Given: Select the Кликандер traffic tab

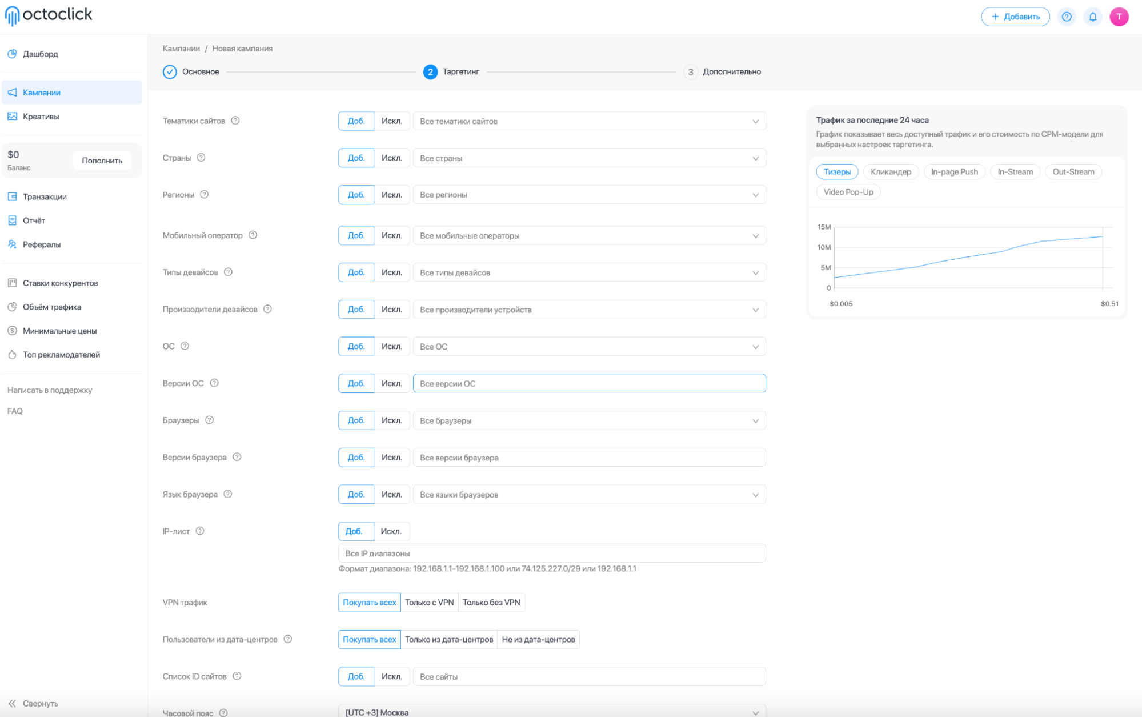Looking at the screenshot, I should 891,172.
